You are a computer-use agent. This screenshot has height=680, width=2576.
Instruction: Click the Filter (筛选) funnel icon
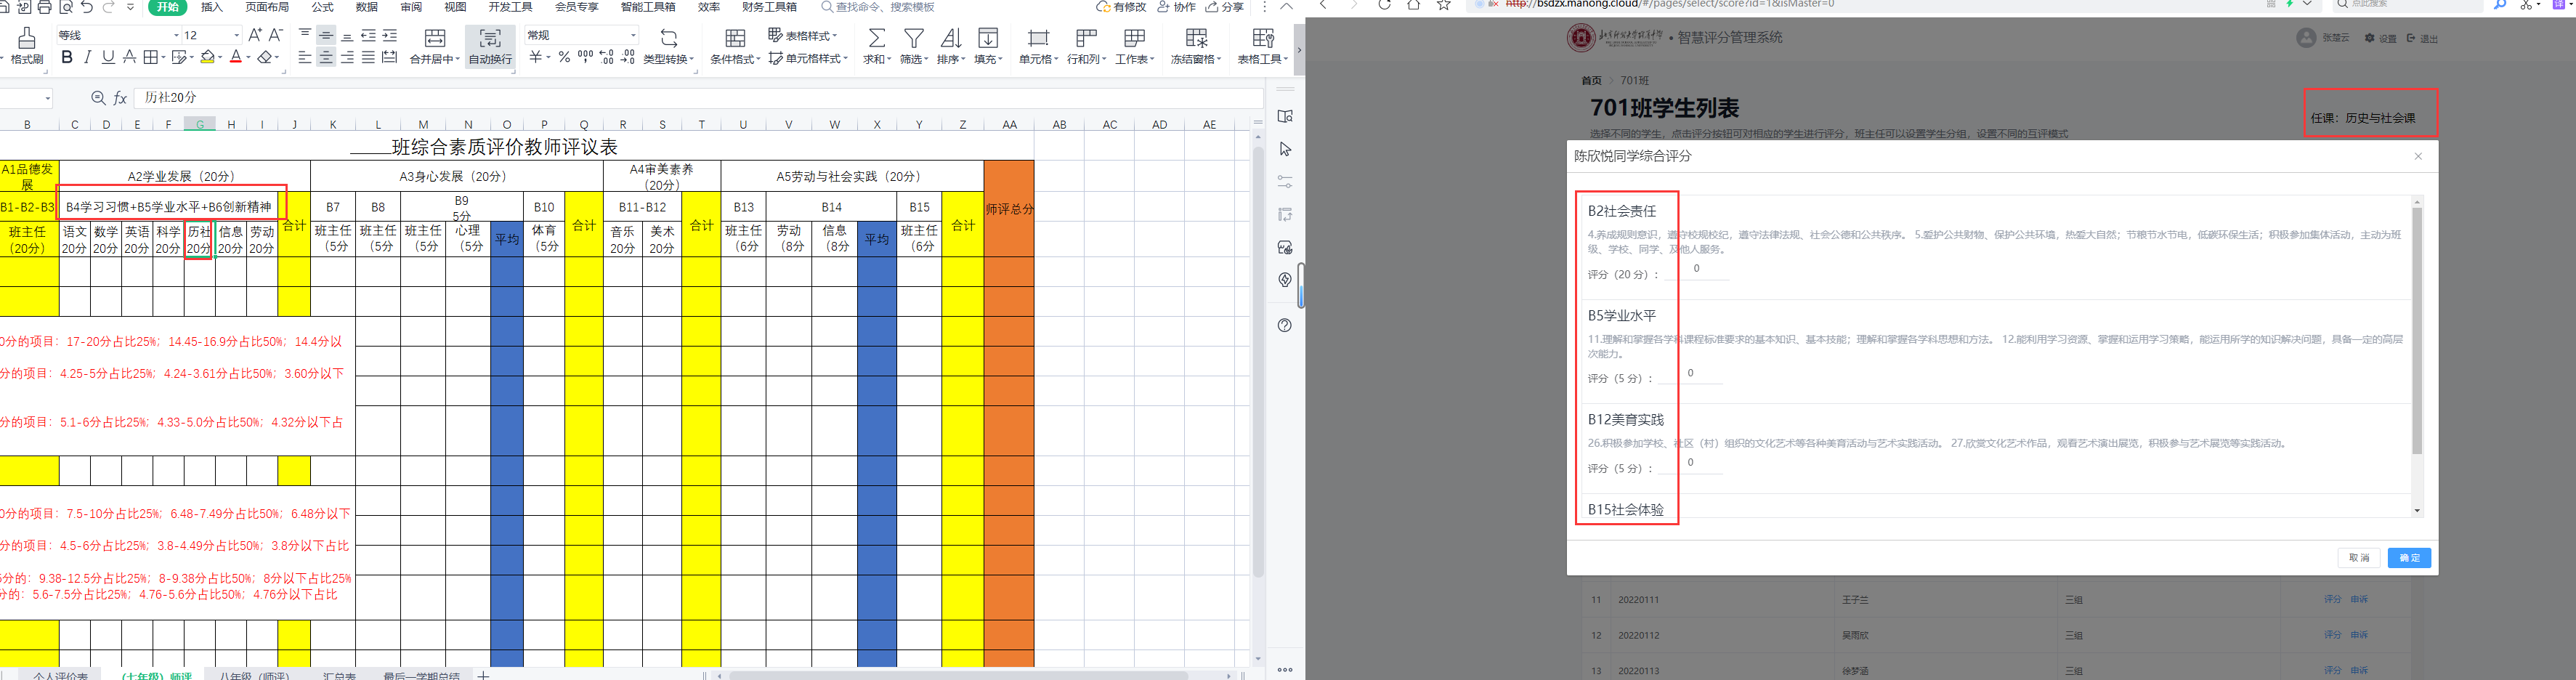(x=914, y=38)
